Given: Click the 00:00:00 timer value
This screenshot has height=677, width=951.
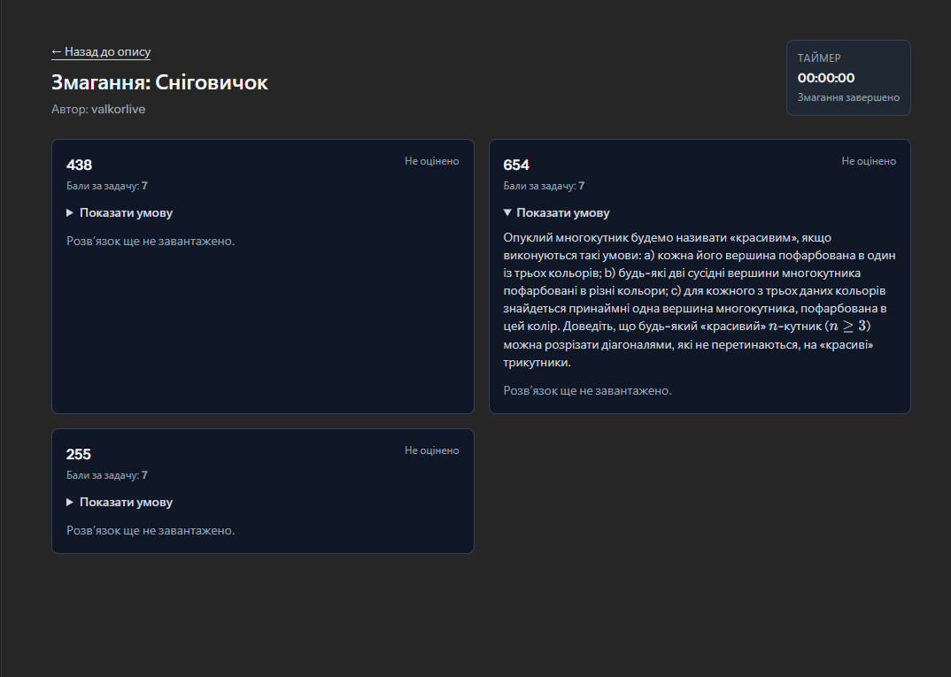Looking at the screenshot, I should 825,78.
